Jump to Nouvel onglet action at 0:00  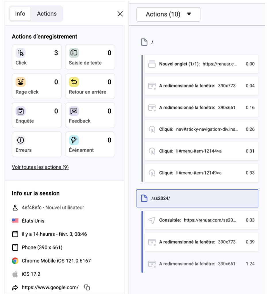(x=201, y=64)
